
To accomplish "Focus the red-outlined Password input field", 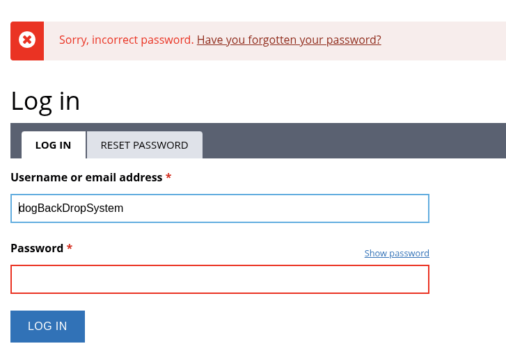I will (220, 279).
